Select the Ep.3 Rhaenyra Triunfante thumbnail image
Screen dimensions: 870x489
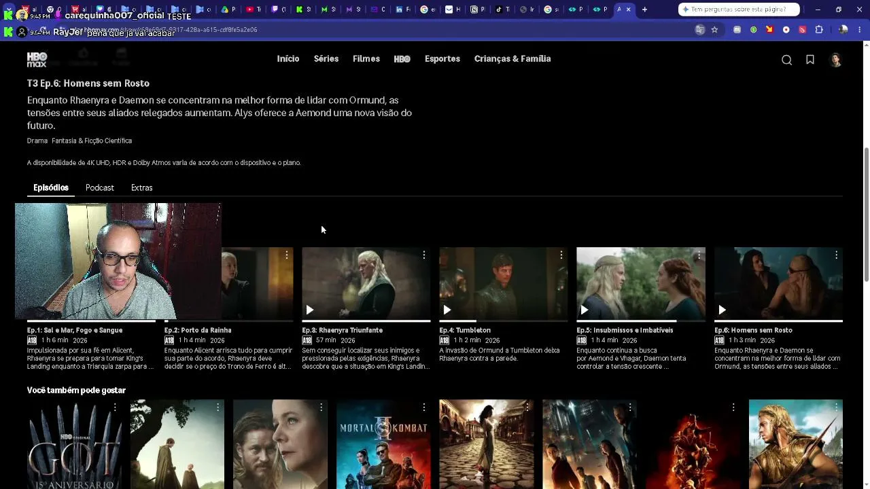click(366, 283)
